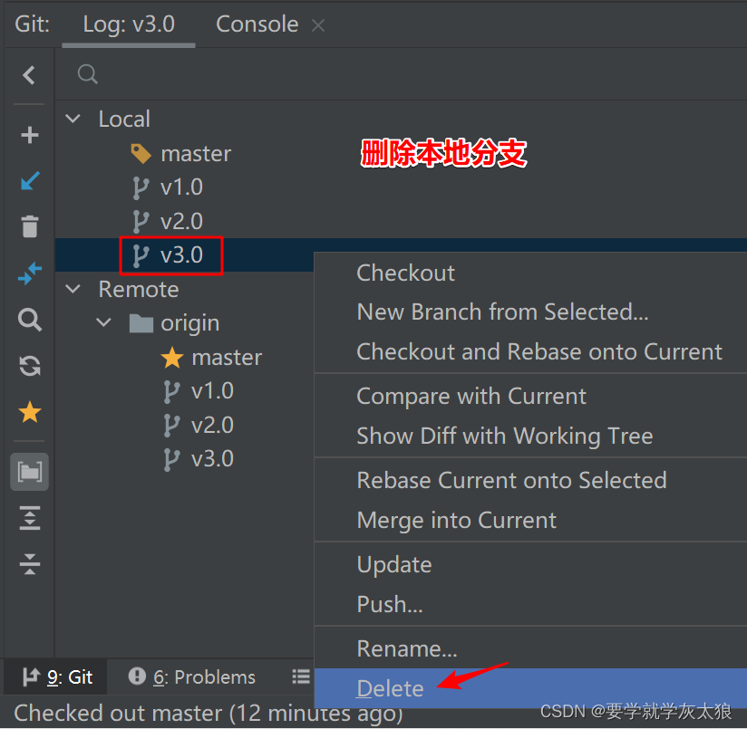
Task: Click the list icon next to Problems
Action: 301,676
